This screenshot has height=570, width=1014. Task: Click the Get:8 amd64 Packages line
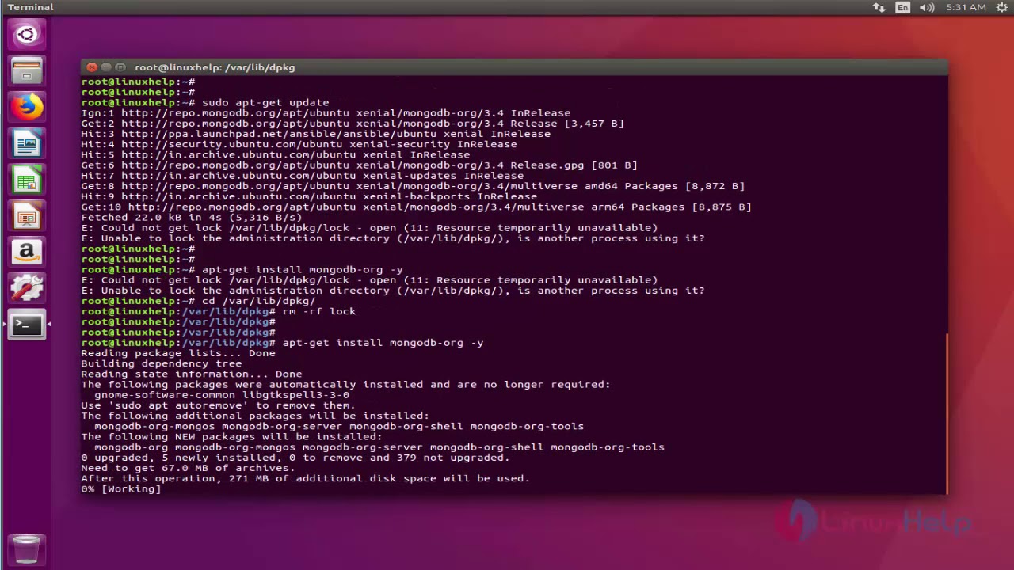[413, 186]
